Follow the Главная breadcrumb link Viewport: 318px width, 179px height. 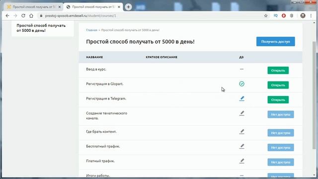pos(91,30)
